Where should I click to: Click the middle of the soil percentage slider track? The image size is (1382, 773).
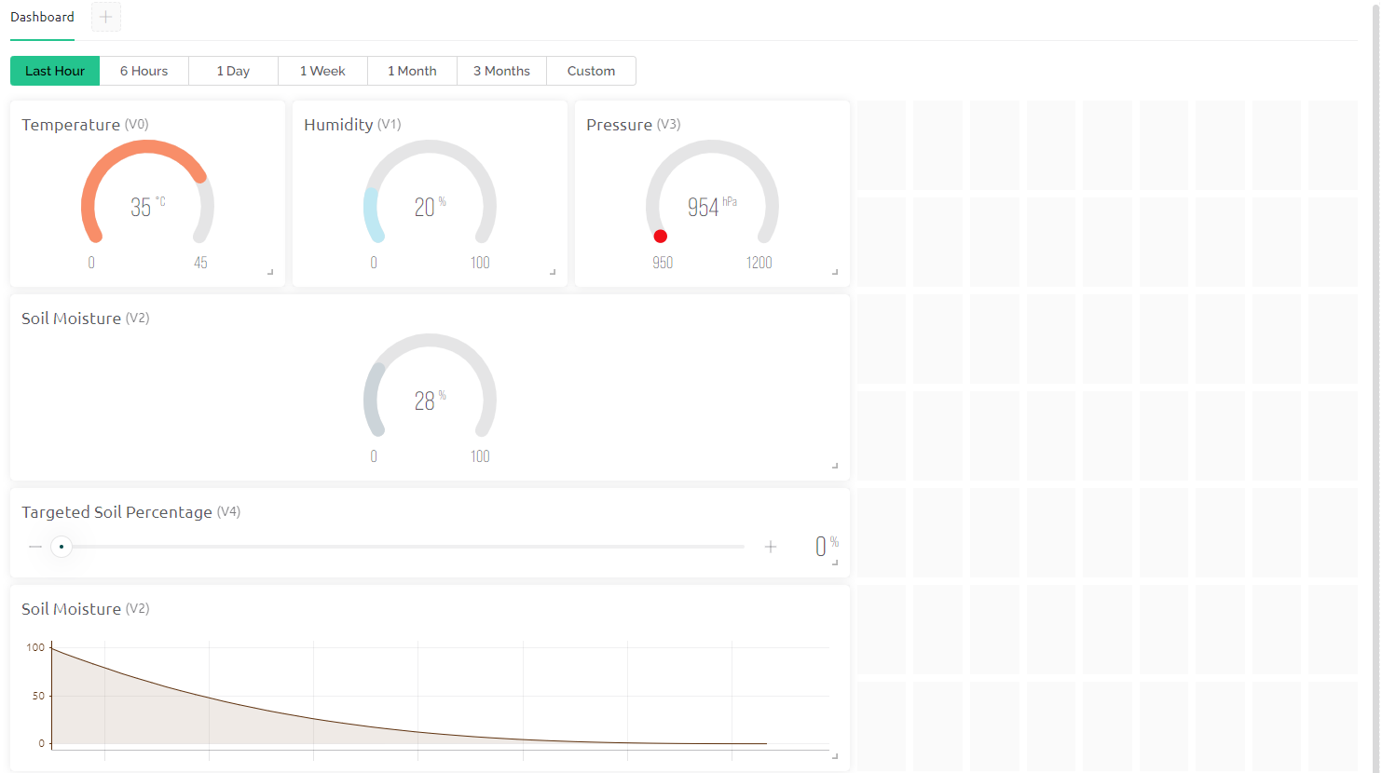403,547
